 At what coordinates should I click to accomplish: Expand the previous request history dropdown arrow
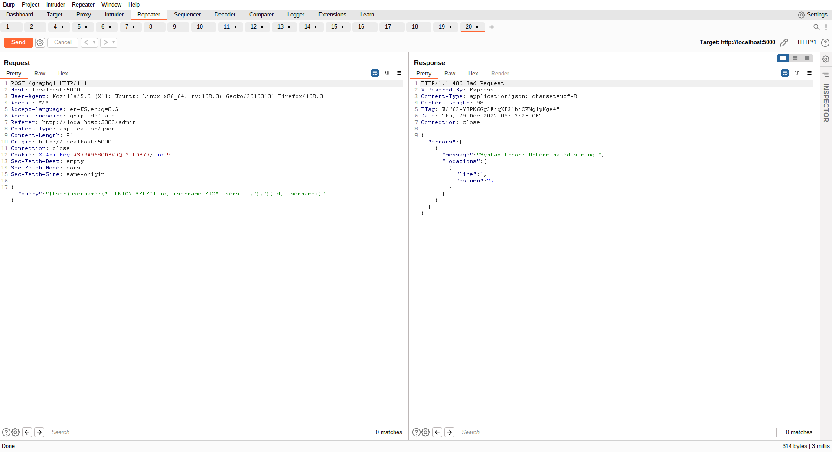[x=94, y=42]
